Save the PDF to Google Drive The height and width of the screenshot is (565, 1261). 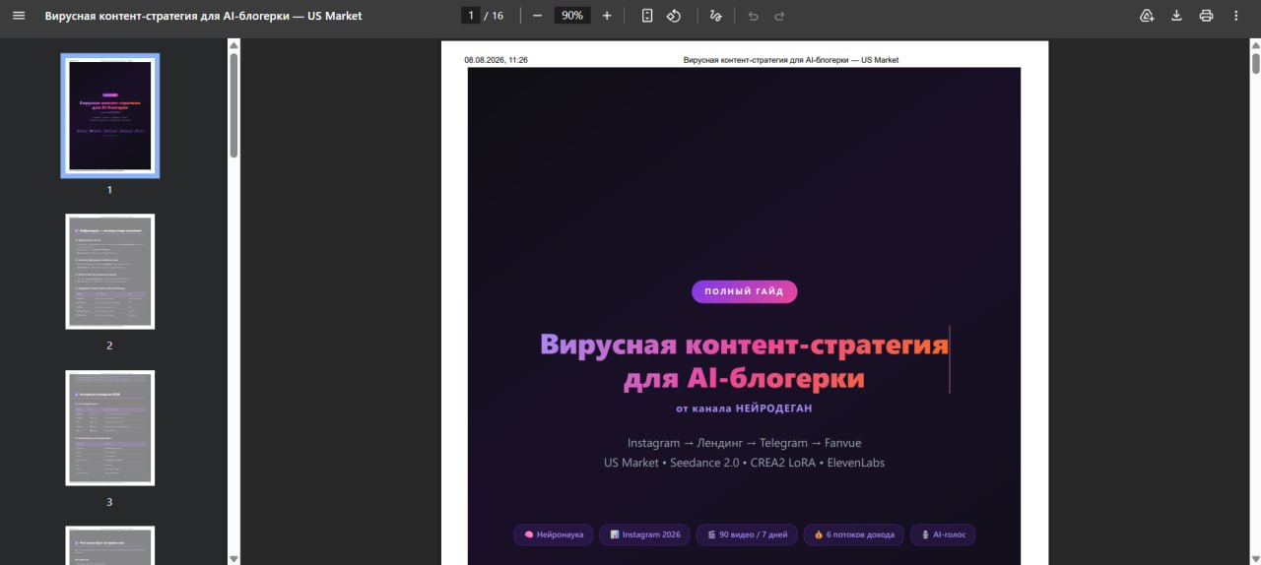(1147, 16)
